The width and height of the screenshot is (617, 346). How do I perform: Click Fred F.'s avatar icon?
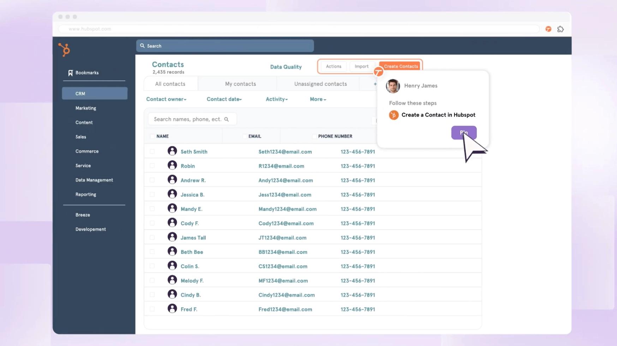click(x=172, y=309)
